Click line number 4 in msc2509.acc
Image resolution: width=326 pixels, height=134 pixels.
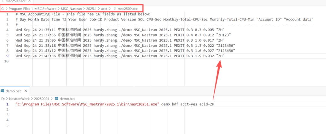click(8, 30)
